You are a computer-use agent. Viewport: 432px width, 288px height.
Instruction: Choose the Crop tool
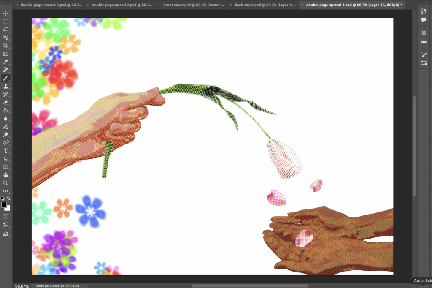[x=6, y=46]
